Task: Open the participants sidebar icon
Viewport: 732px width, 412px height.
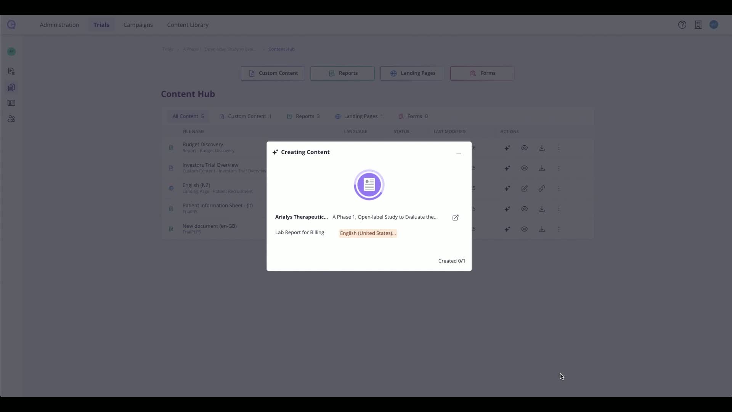Action: click(x=11, y=119)
